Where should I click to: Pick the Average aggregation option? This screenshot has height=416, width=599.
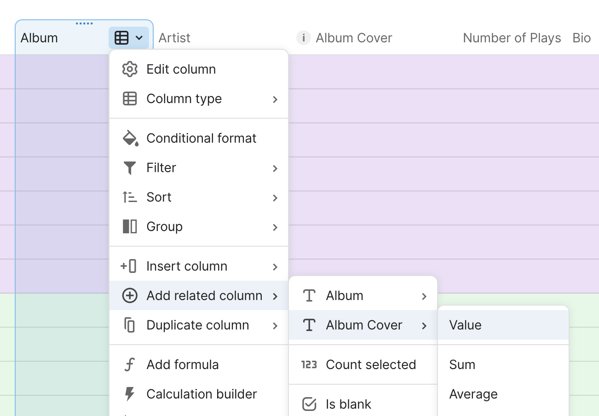point(473,394)
